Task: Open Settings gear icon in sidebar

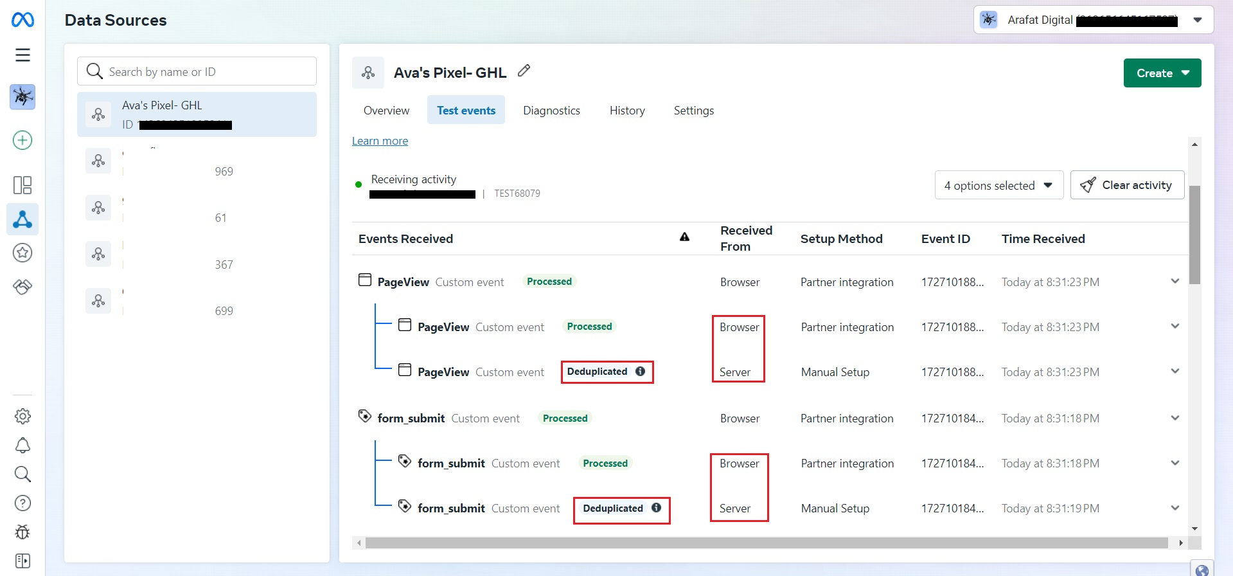Action: (22, 416)
